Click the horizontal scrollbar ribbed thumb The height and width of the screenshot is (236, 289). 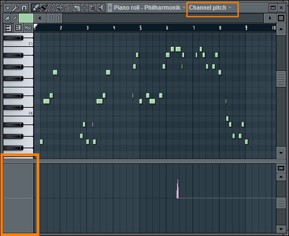pyautogui.click(x=55, y=18)
